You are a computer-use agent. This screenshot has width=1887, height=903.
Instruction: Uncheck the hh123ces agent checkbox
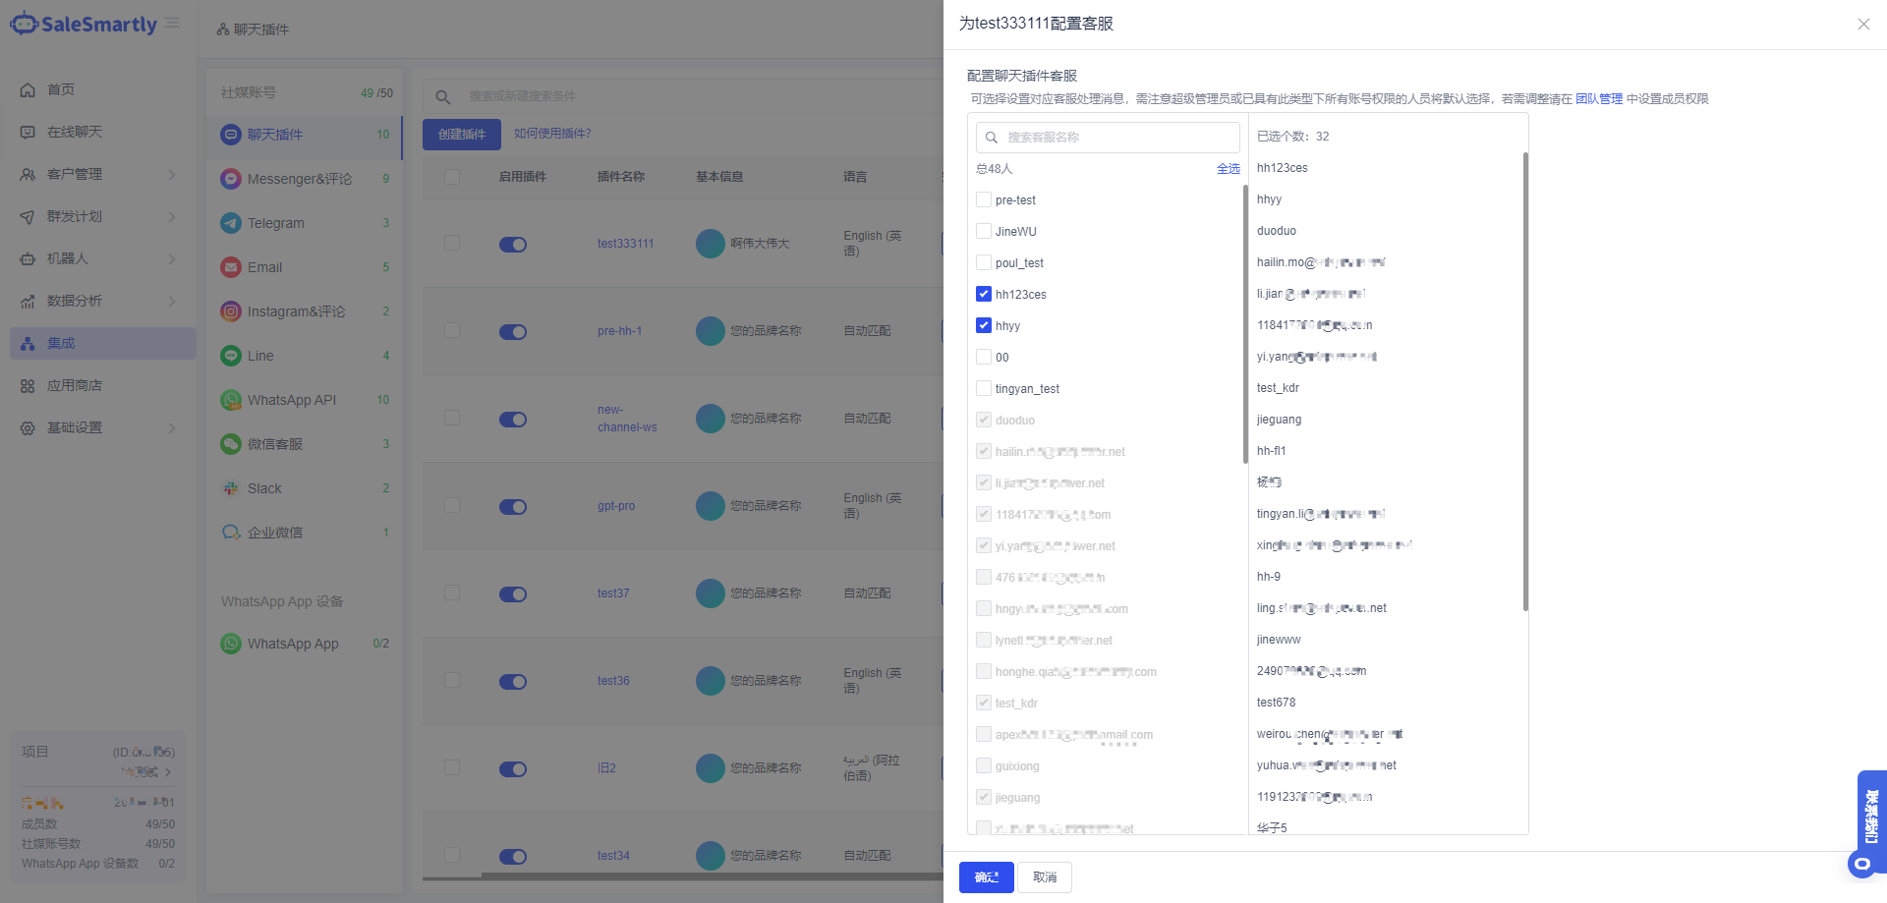pyautogui.click(x=984, y=294)
